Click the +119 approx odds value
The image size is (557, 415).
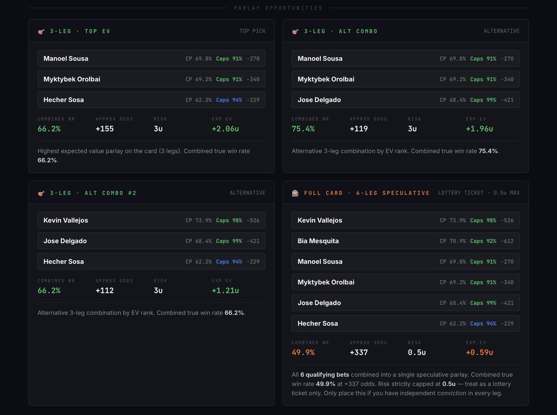click(359, 129)
